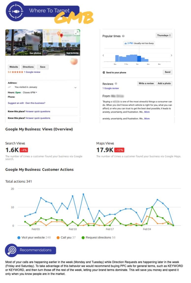Click the people icon in 3 PM tooltip

coord(126,43)
